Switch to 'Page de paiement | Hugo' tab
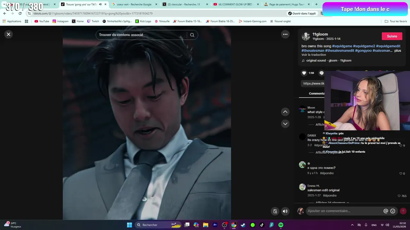Screen dimensions: 410x230 (286, 4)
